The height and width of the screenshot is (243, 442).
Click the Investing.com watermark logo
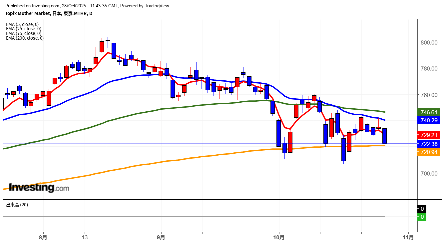pos(39,188)
